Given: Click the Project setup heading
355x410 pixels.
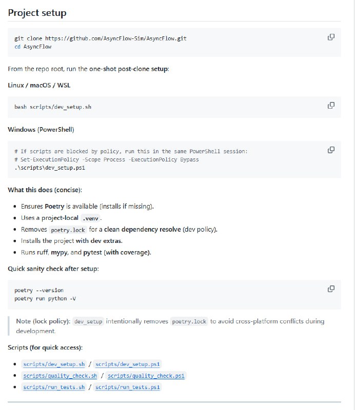Looking at the screenshot, I should click(37, 13).
